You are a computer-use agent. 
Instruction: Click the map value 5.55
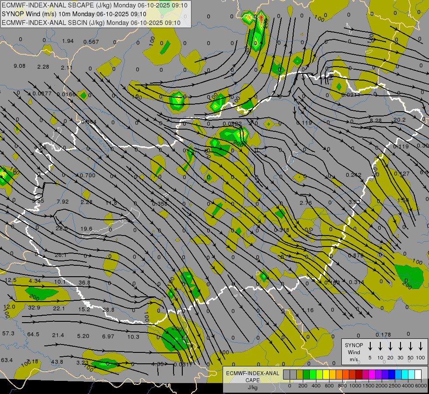38,201
